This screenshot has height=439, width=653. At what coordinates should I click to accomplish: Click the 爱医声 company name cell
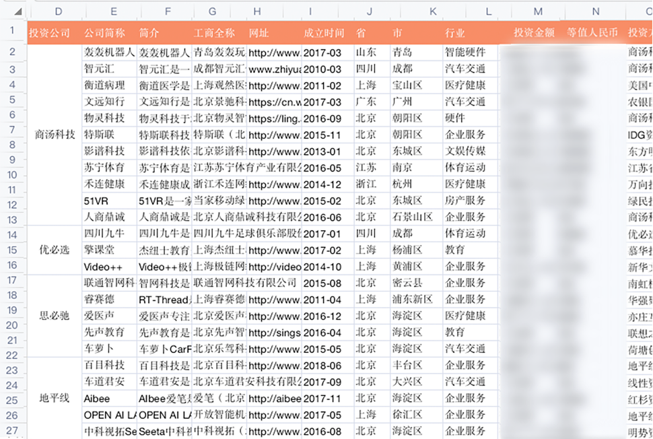[x=110, y=316]
